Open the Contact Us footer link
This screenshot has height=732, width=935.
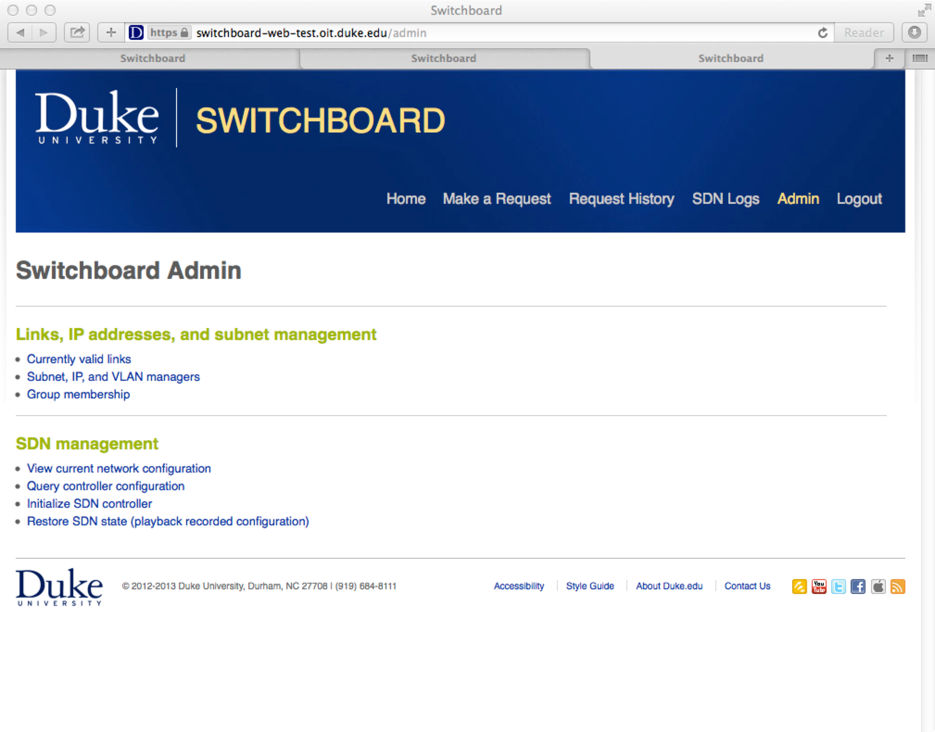[747, 586]
